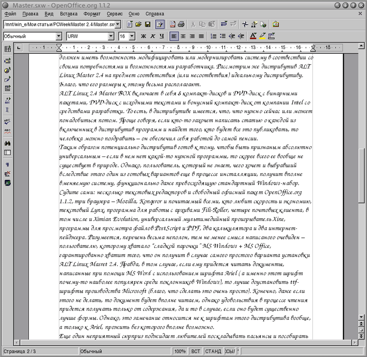The image size is (367, 357).
Task: Open the Окно menu
Action: point(134,14)
